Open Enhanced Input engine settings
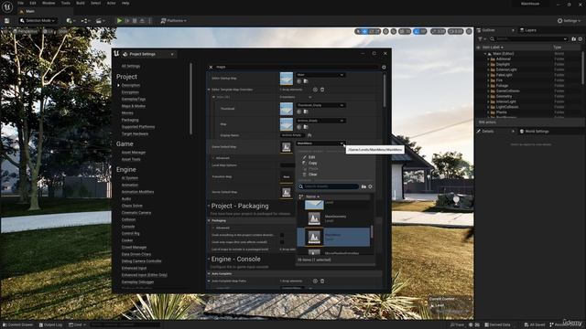This screenshot has width=586, height=329. click(x=134, y=268)
